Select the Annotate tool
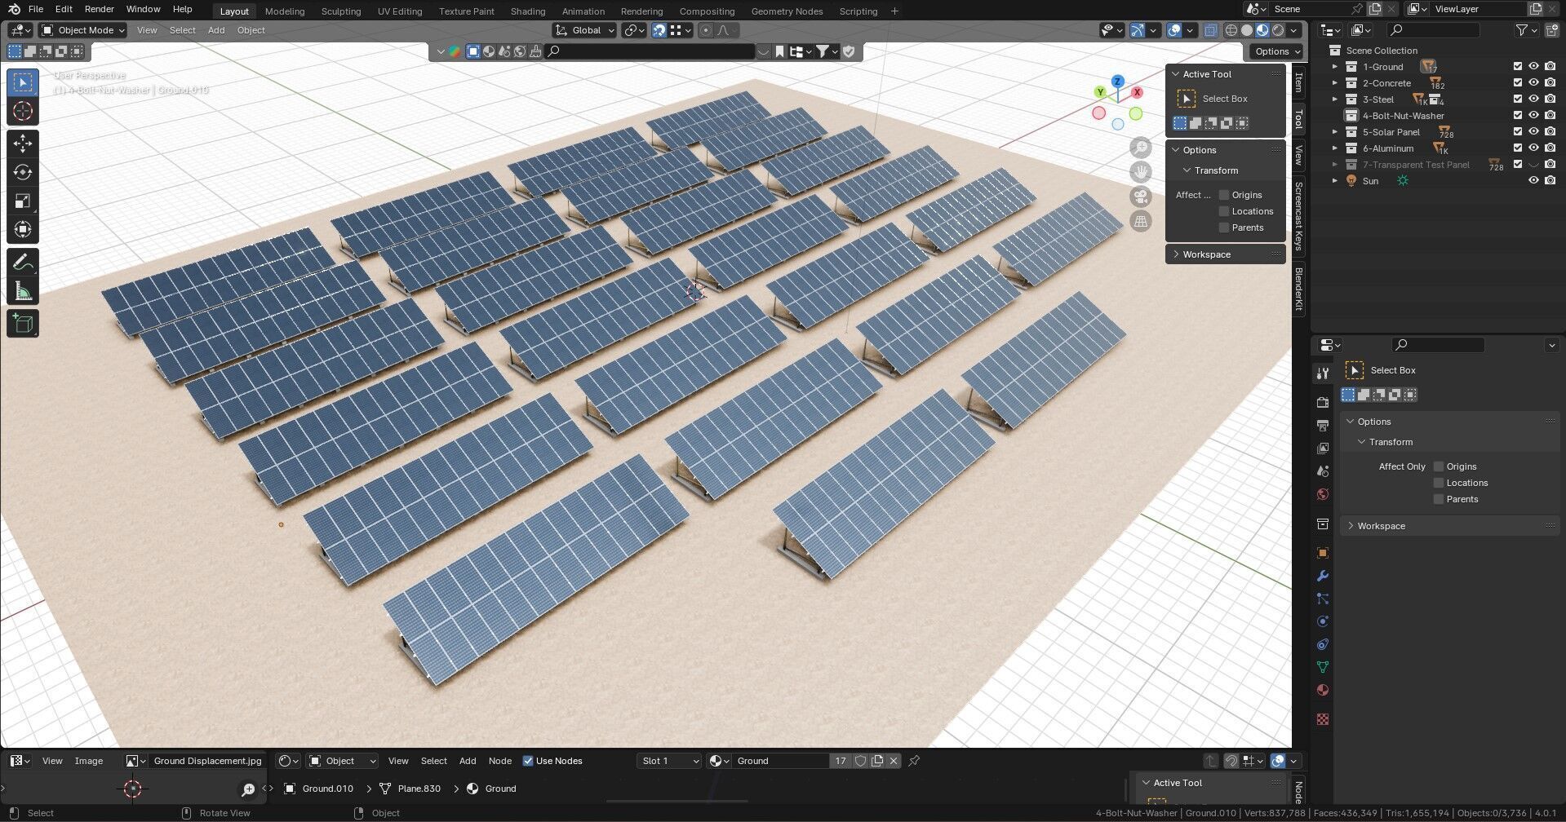The width and height of the screenshot is (1566, 822). [x=23, y=263]
